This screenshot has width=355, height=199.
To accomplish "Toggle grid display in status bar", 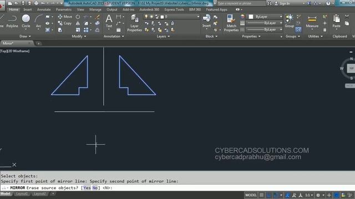I will point(262,195).
